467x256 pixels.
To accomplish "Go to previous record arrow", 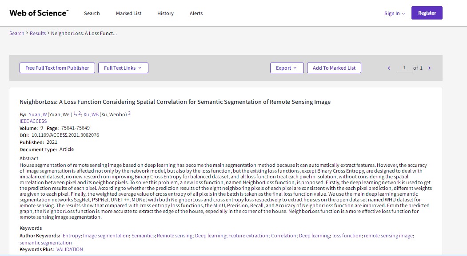I will point(389,68).
